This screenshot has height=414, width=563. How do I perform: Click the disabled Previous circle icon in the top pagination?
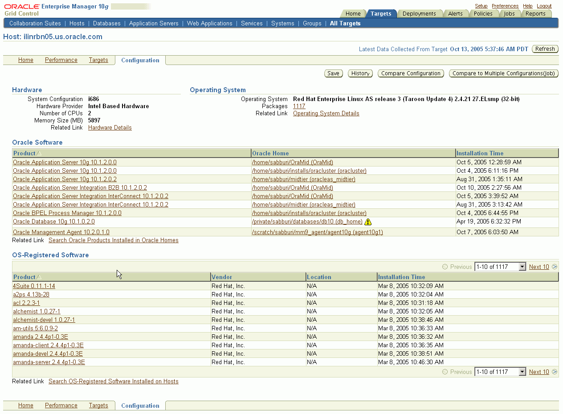click(445, 266)
